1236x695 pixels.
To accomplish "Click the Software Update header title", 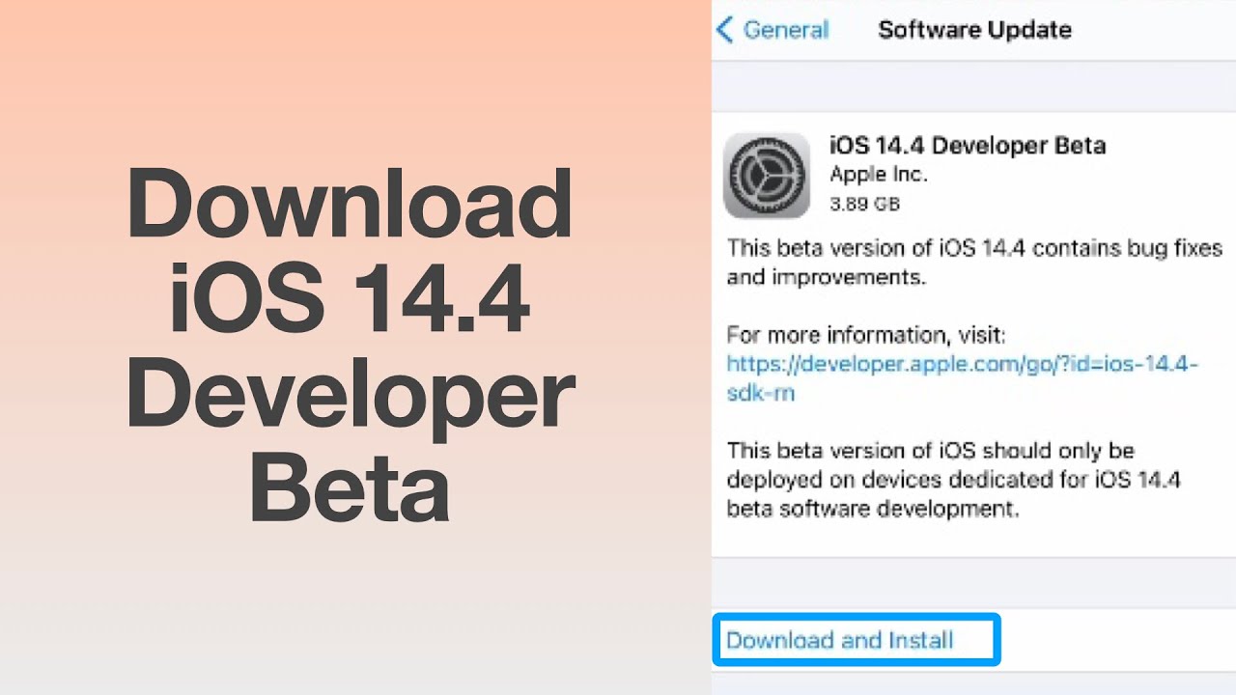I will pos(974,30).
